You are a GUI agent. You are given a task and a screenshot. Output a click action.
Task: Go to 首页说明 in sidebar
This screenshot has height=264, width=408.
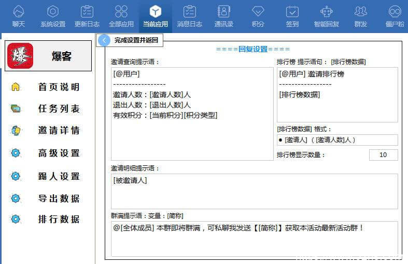pos(58,87)
